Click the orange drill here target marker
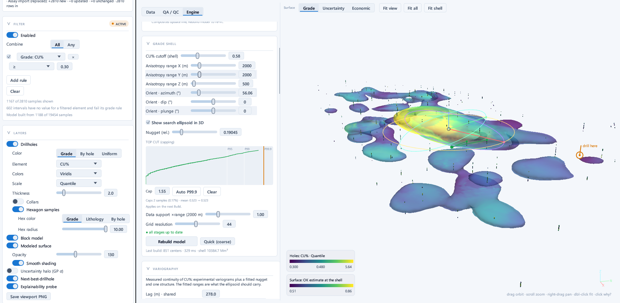Viewport: 620px width, 303px height. coord(580,155)
